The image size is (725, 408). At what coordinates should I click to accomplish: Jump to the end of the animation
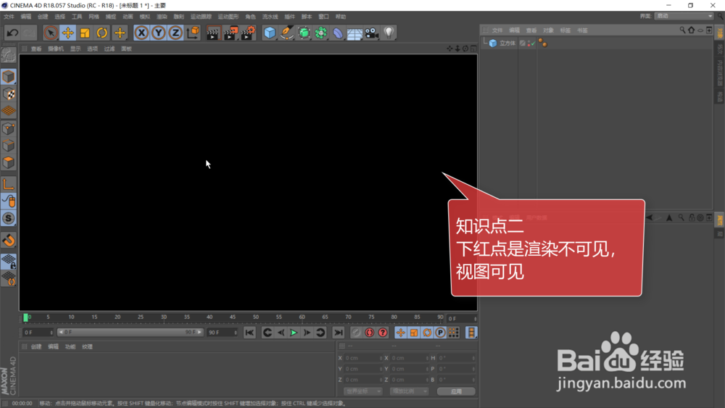coord(339,333)
